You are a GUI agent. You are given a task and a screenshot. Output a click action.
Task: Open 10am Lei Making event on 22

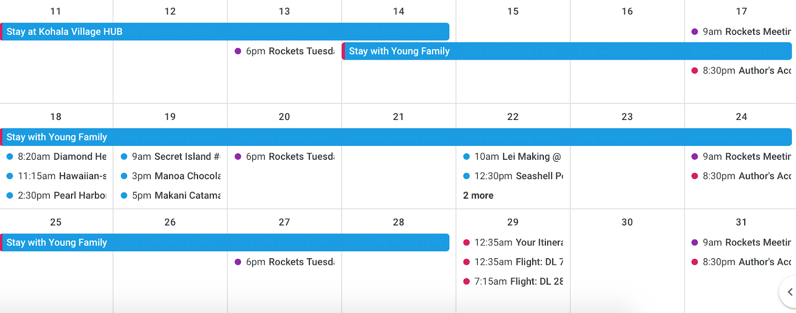pos(513,156)
